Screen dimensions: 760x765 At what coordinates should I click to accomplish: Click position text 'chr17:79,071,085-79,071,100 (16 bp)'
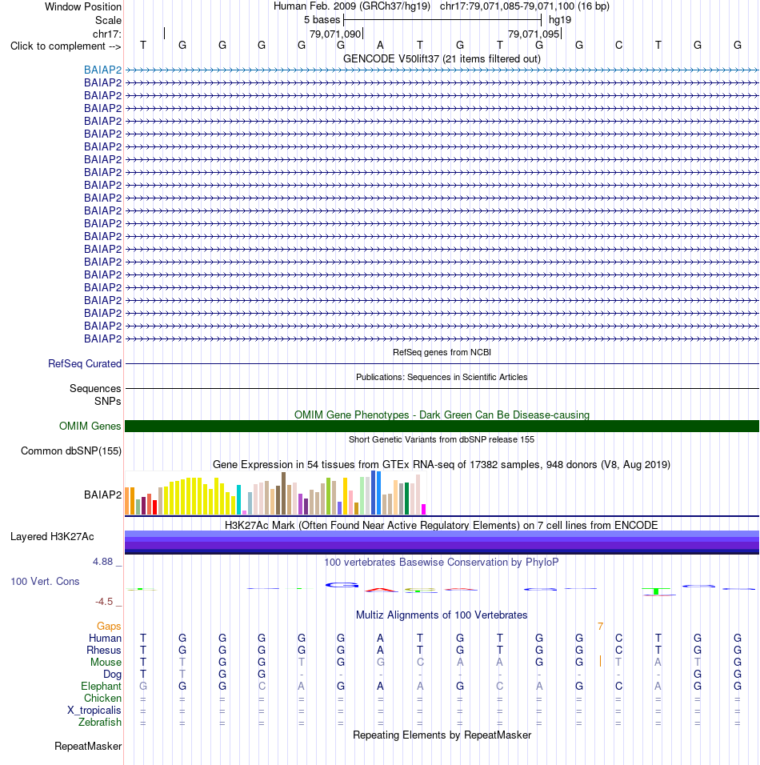pos(524,6)
